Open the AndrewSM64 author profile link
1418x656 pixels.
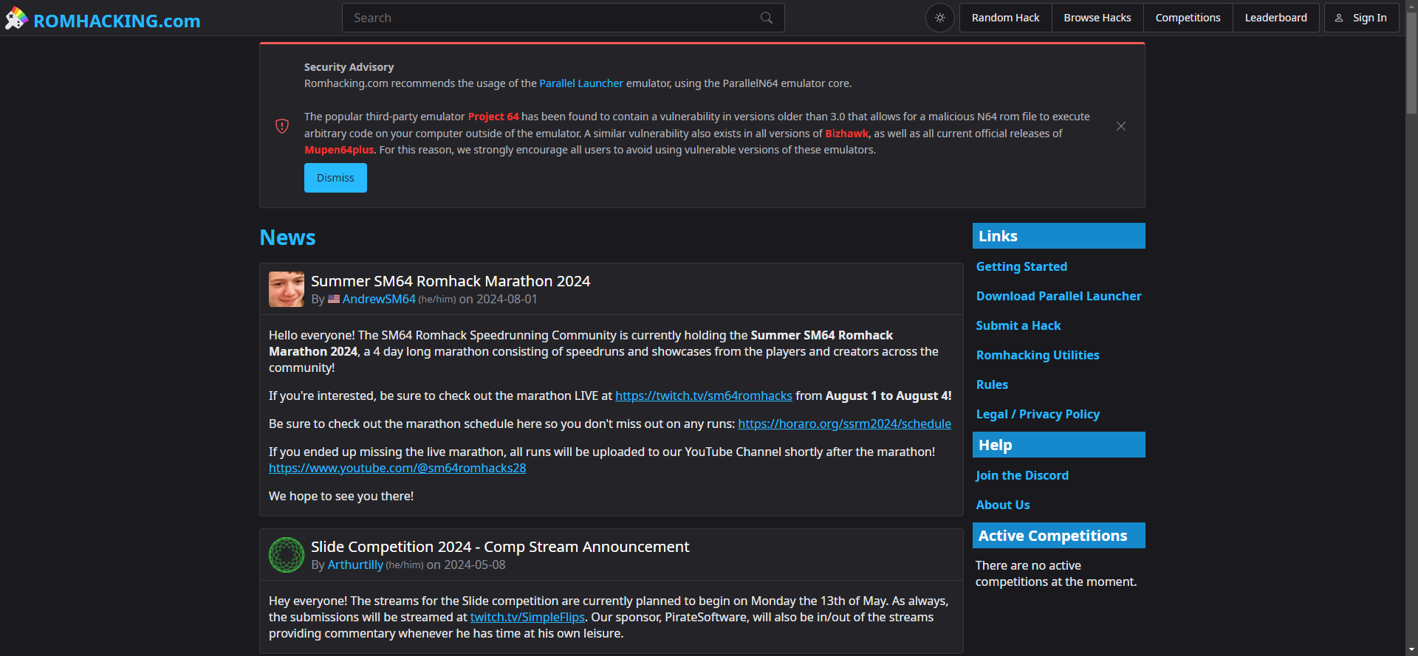click(x=379, y=299)
